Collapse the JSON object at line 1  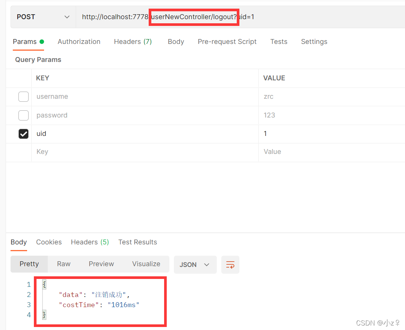click(44, 285)
